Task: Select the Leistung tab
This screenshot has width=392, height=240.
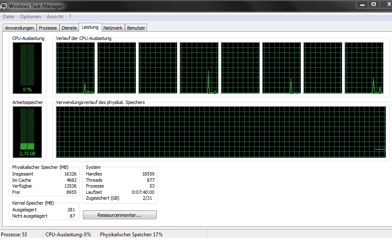Action: (90, 27)
